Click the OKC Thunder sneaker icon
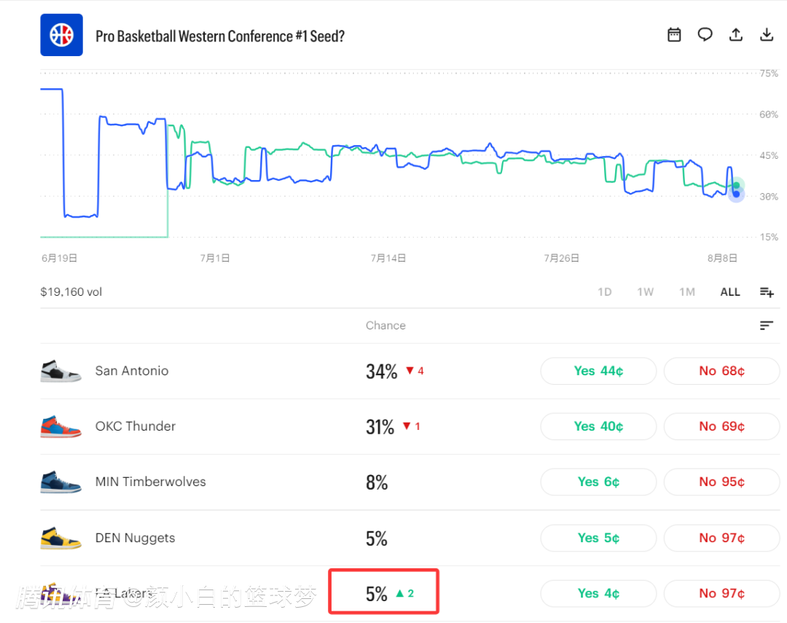Image resolution: width=787 pixels, height=623 pixels. 60,426
